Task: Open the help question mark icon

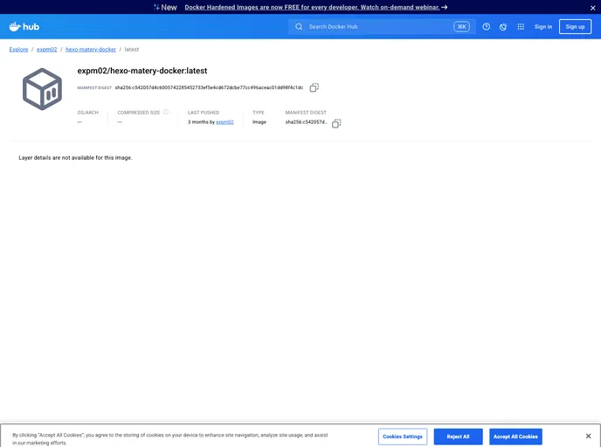Action: (487, 26)
